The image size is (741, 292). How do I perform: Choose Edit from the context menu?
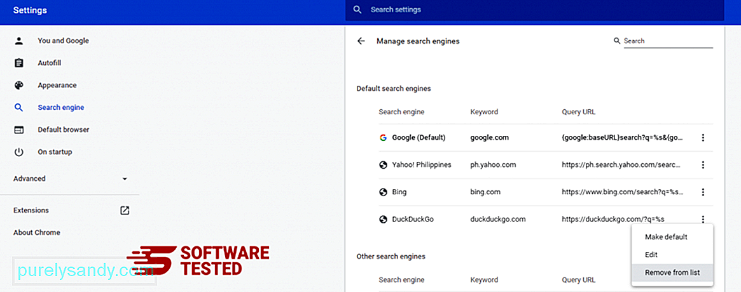pyautogui.click(x=651, y=255)
